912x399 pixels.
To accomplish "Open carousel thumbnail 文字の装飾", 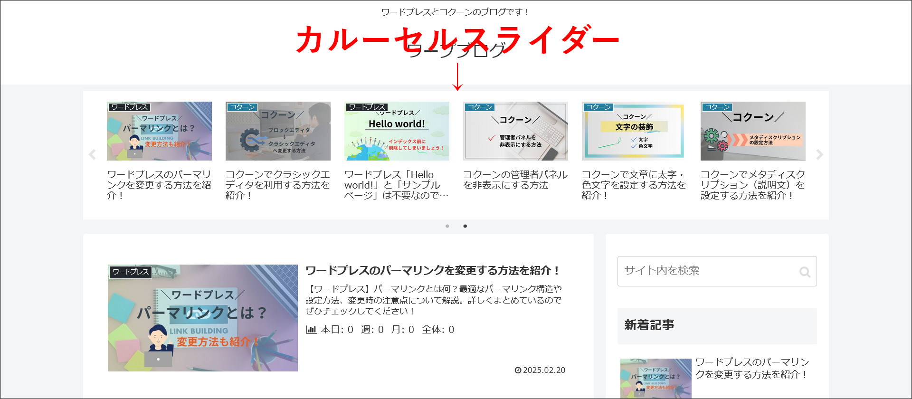I will (x=634, y=131).
